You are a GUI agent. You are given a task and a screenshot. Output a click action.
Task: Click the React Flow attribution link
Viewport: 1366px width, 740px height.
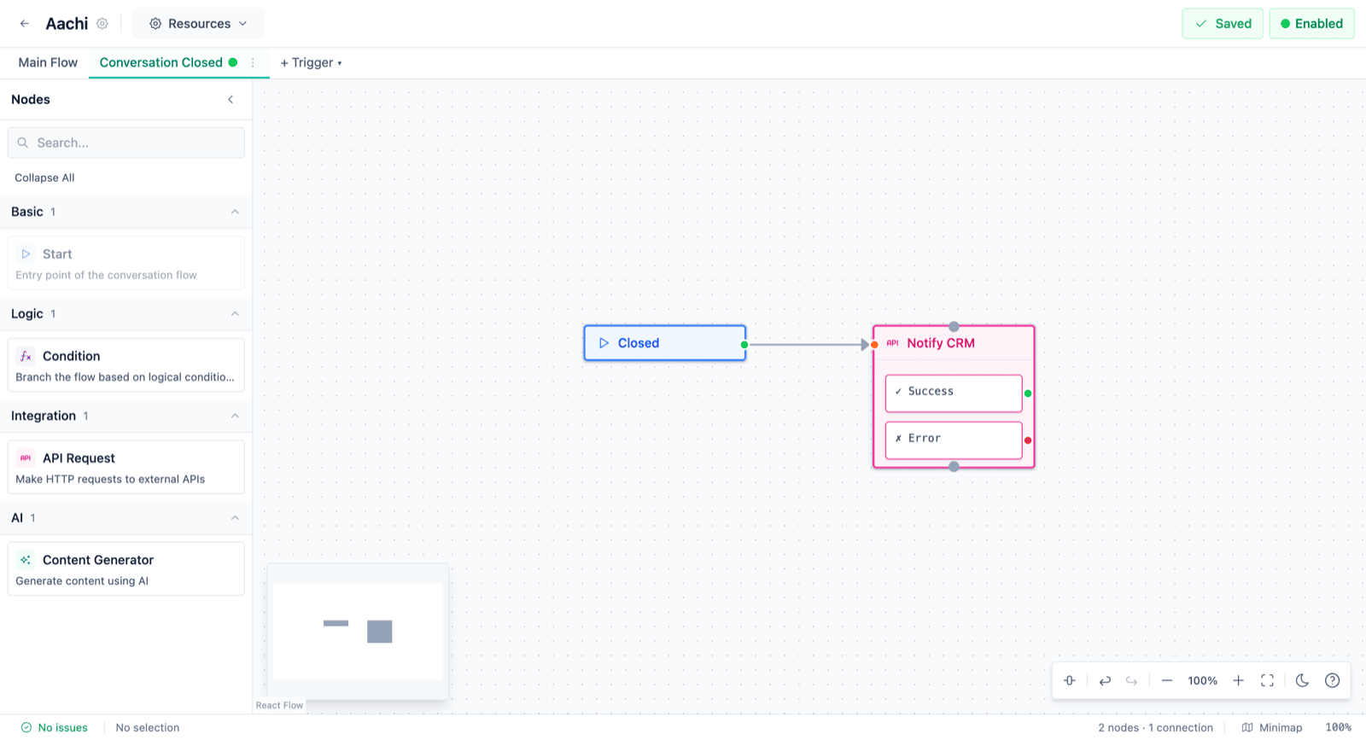tap(279, 705)
